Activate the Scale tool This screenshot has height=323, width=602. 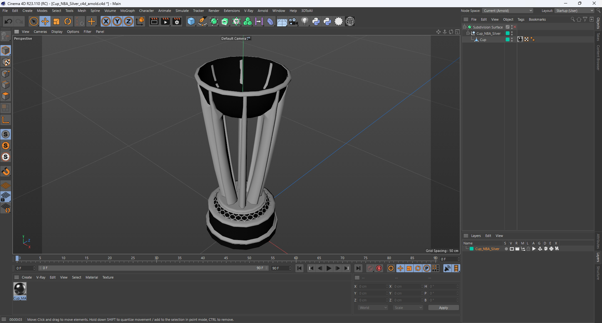(56, 21)
